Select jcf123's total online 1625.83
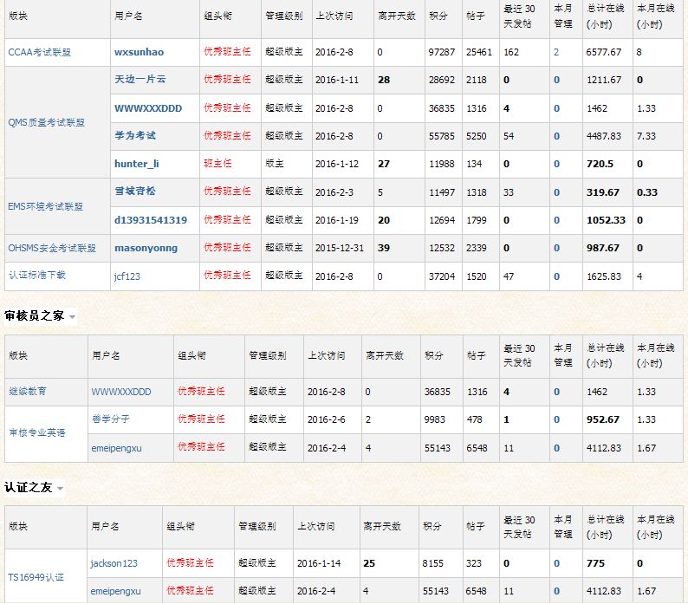The width and height of the screenshot is (688, 604). [x=604, y=276]
